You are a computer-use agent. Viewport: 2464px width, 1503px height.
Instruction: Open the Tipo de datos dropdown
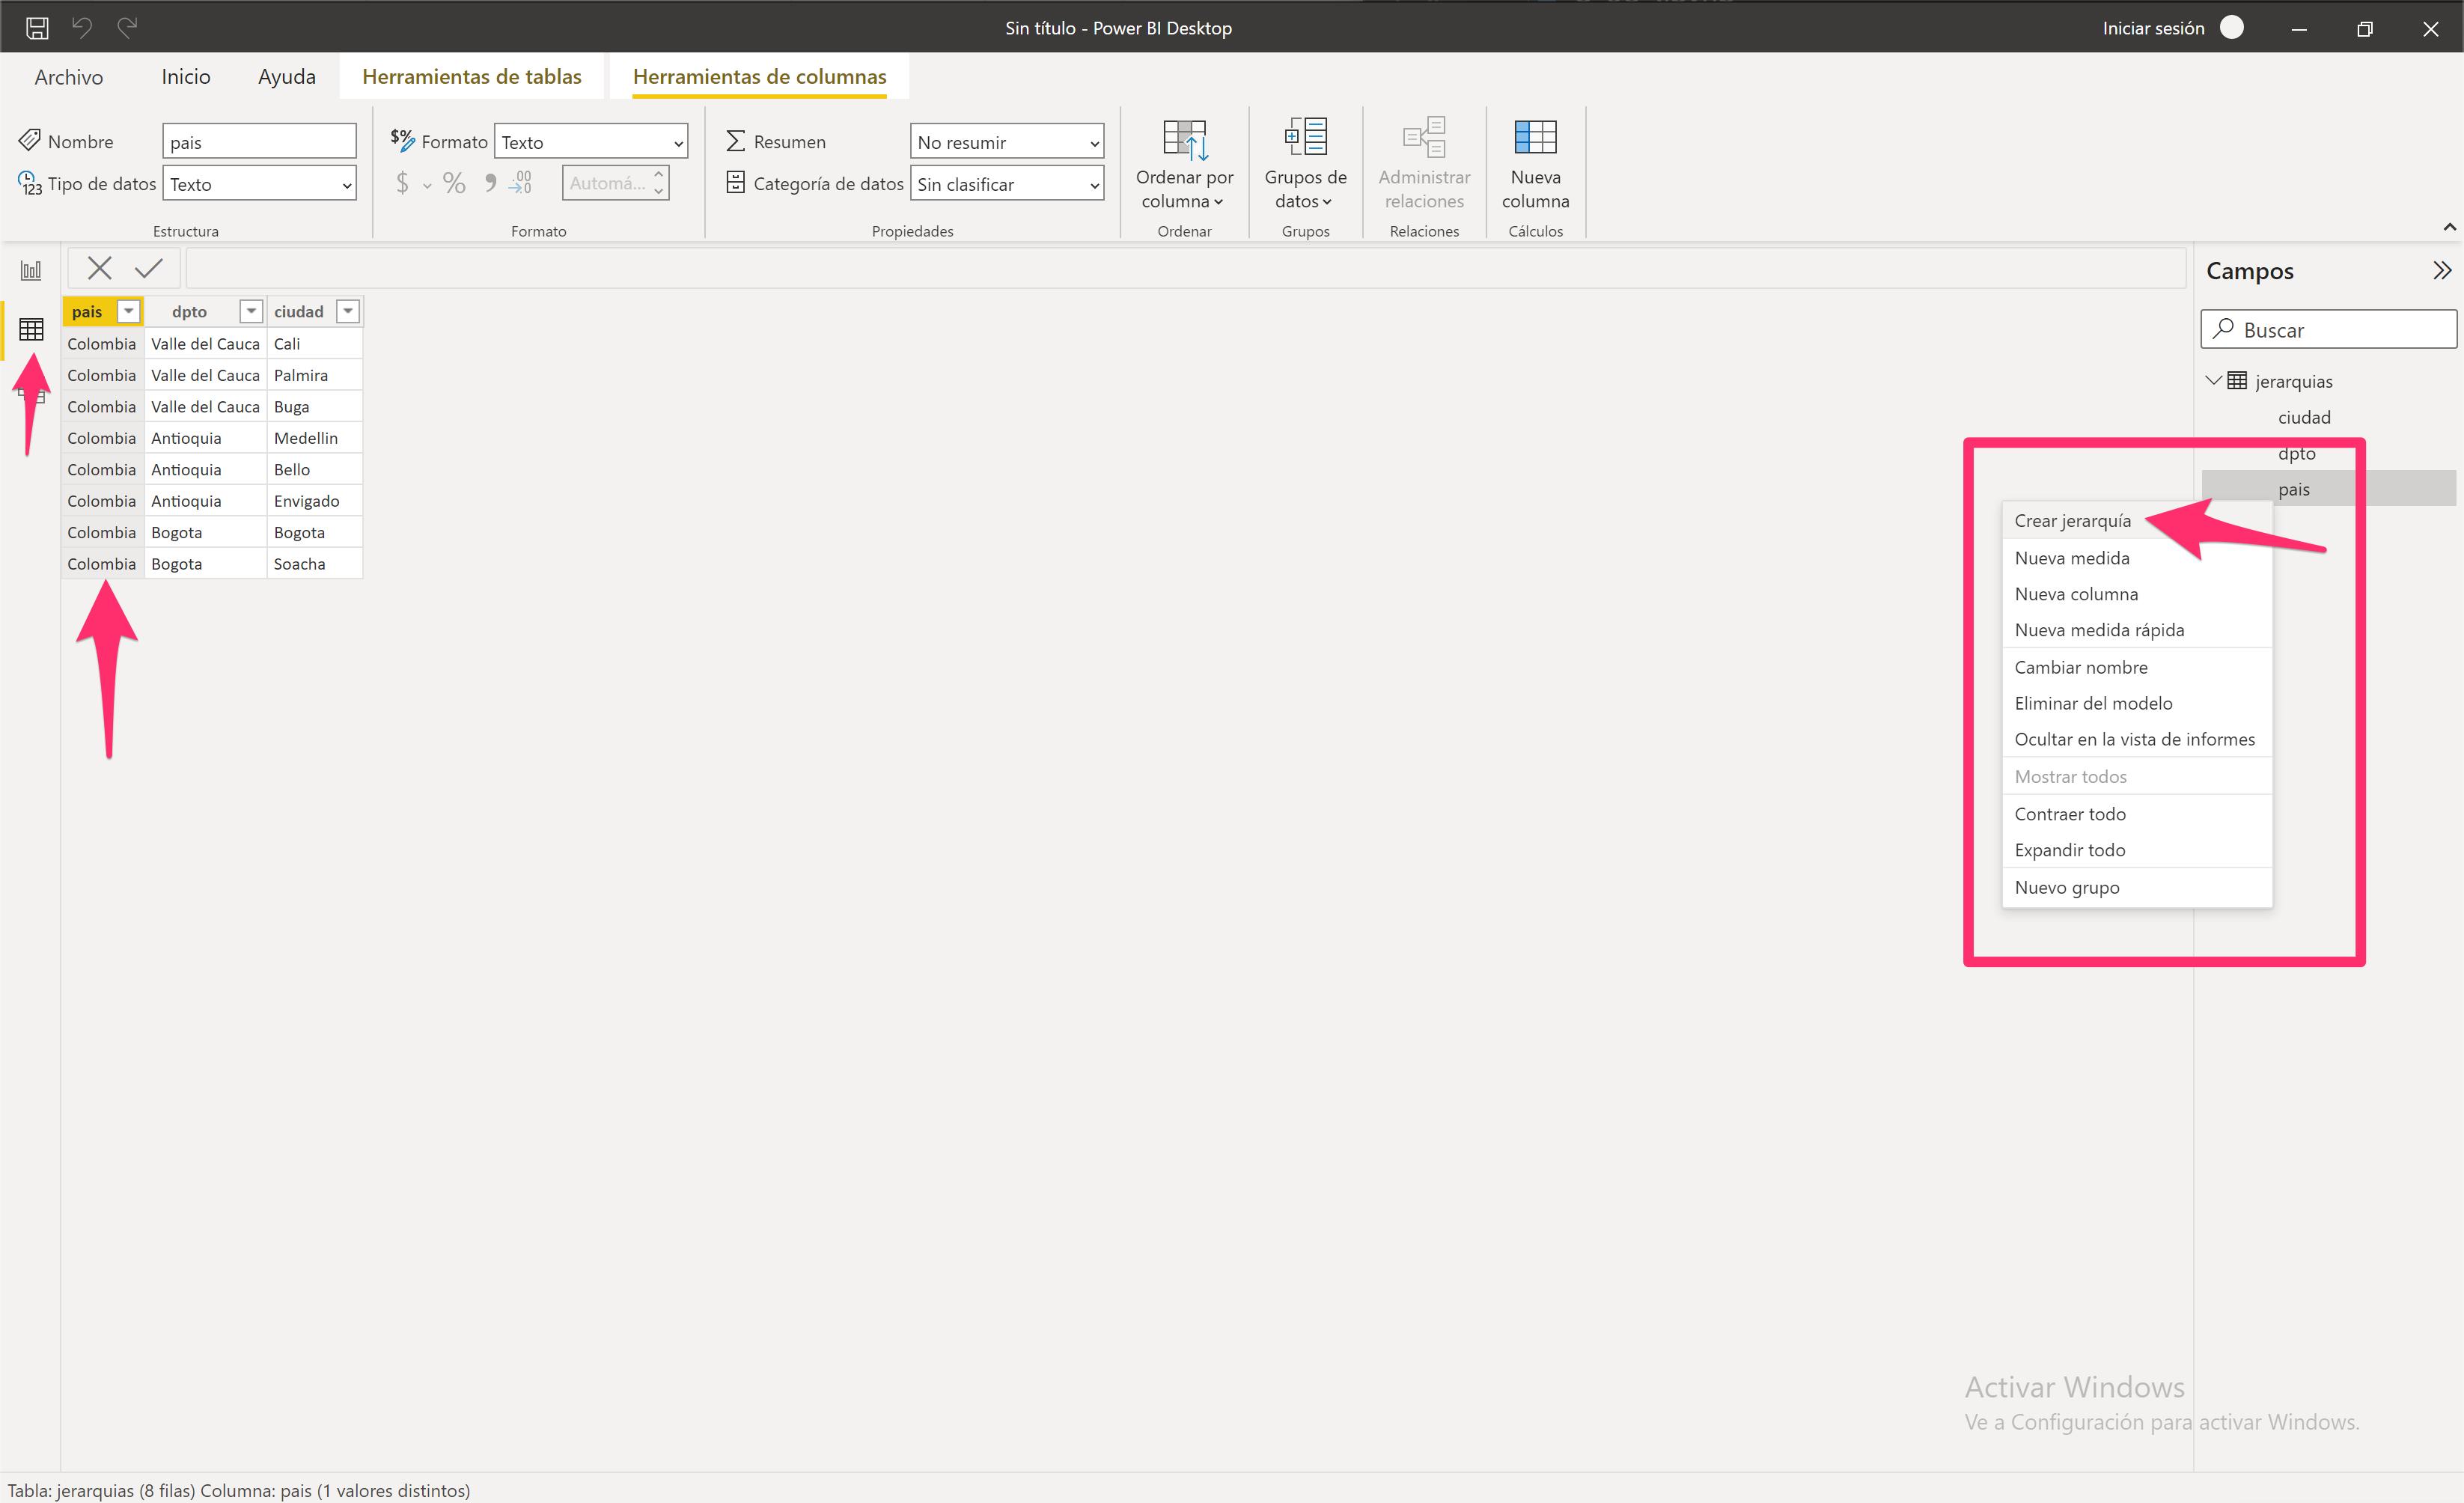(259, 184)
